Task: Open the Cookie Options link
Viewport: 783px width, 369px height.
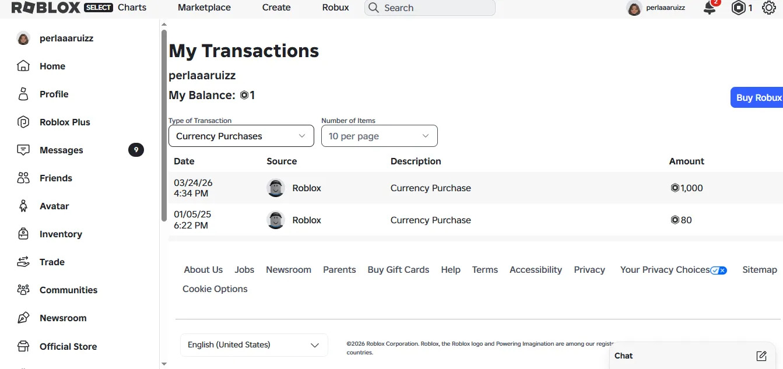Action: click(215, 289)
